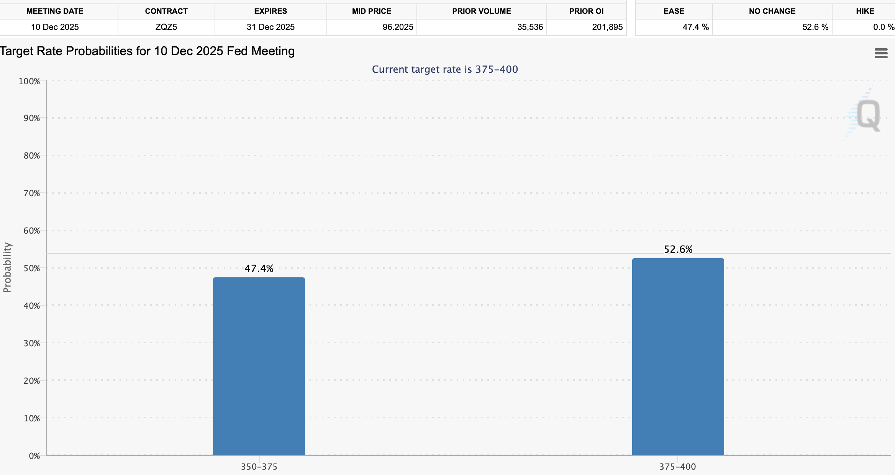Click the MID PRICE column header
895x475 pixels.
372,11
